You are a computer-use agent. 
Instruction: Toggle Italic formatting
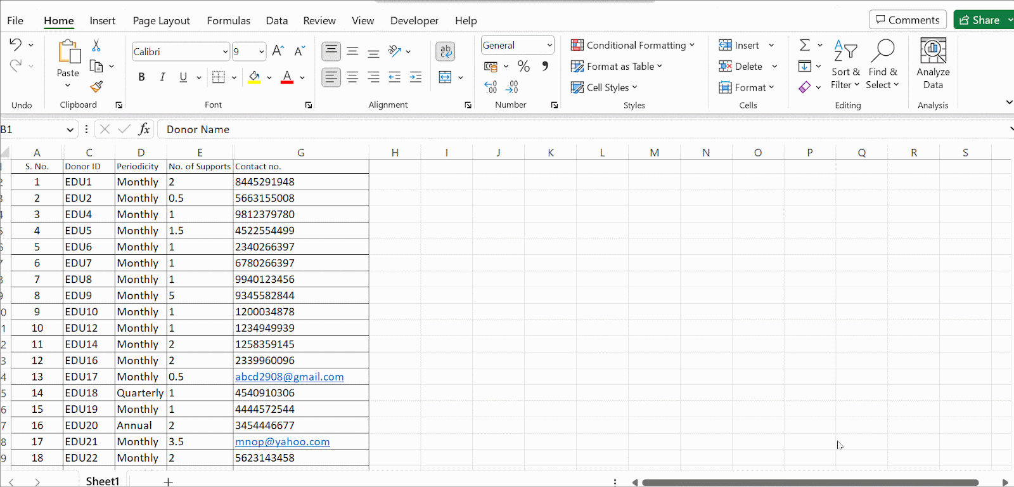(x=162, y=77)
